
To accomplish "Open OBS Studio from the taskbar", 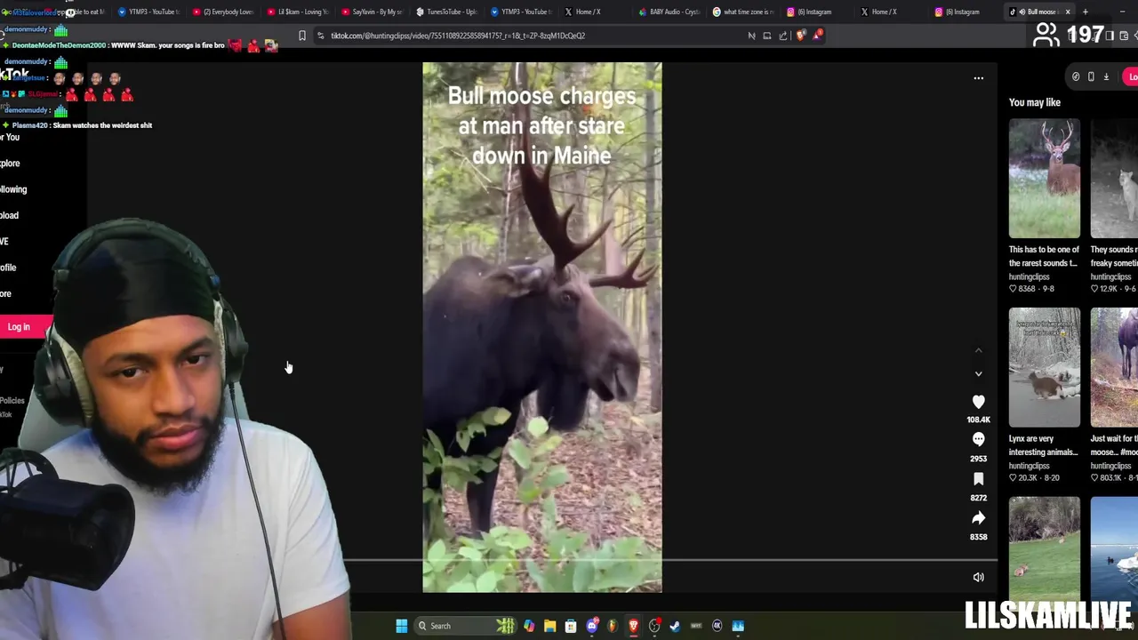I will (654, 626).
